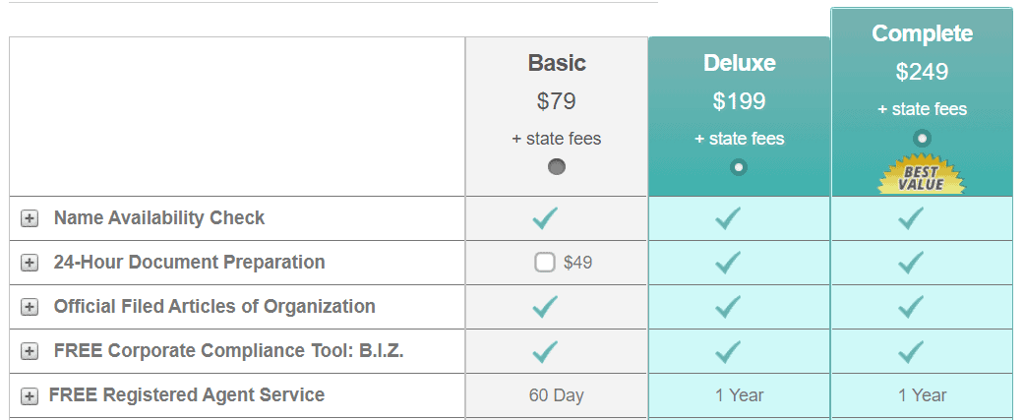Click the Complete Corporate Compliance Tool checkmark
Image resolution: width=1025 pixels, height=420 pixels.
(x=911, y=351)
